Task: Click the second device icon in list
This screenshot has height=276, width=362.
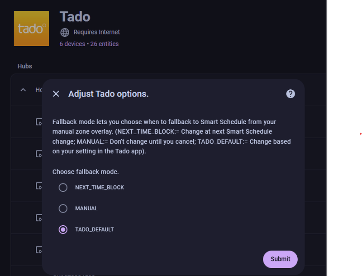Action: point(39,154)
